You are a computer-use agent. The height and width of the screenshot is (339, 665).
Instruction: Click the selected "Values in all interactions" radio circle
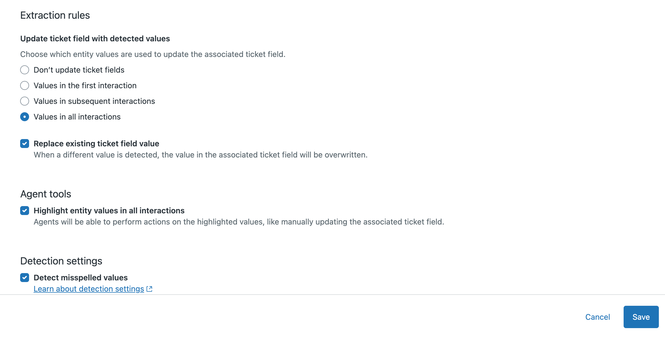(x=25, y=117)
